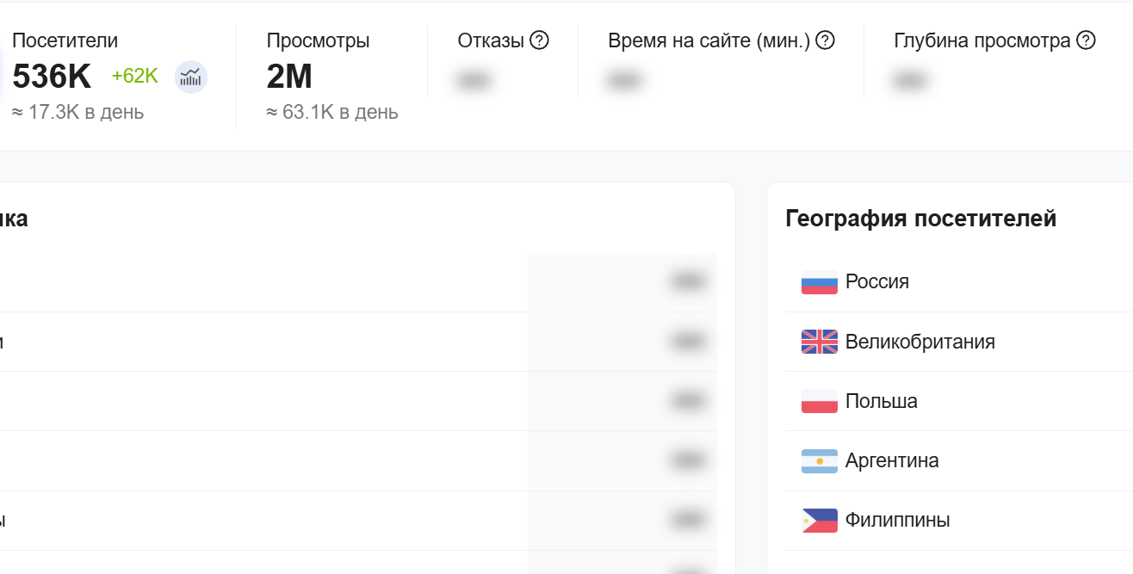Screen dimensions: 1133x574
Task: Click the blurred value beside "Отказы"
Action: click(474, 79)
